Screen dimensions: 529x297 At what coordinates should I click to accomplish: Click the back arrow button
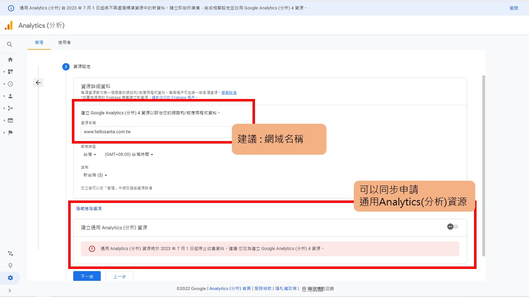coord(38,82)
